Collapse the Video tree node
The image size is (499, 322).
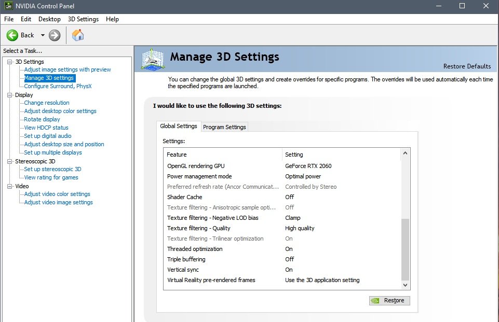(10, 186)
